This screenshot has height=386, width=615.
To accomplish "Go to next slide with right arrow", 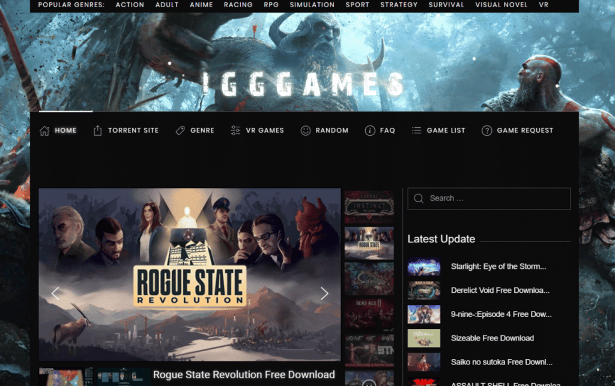I will (x=324, y=293).
